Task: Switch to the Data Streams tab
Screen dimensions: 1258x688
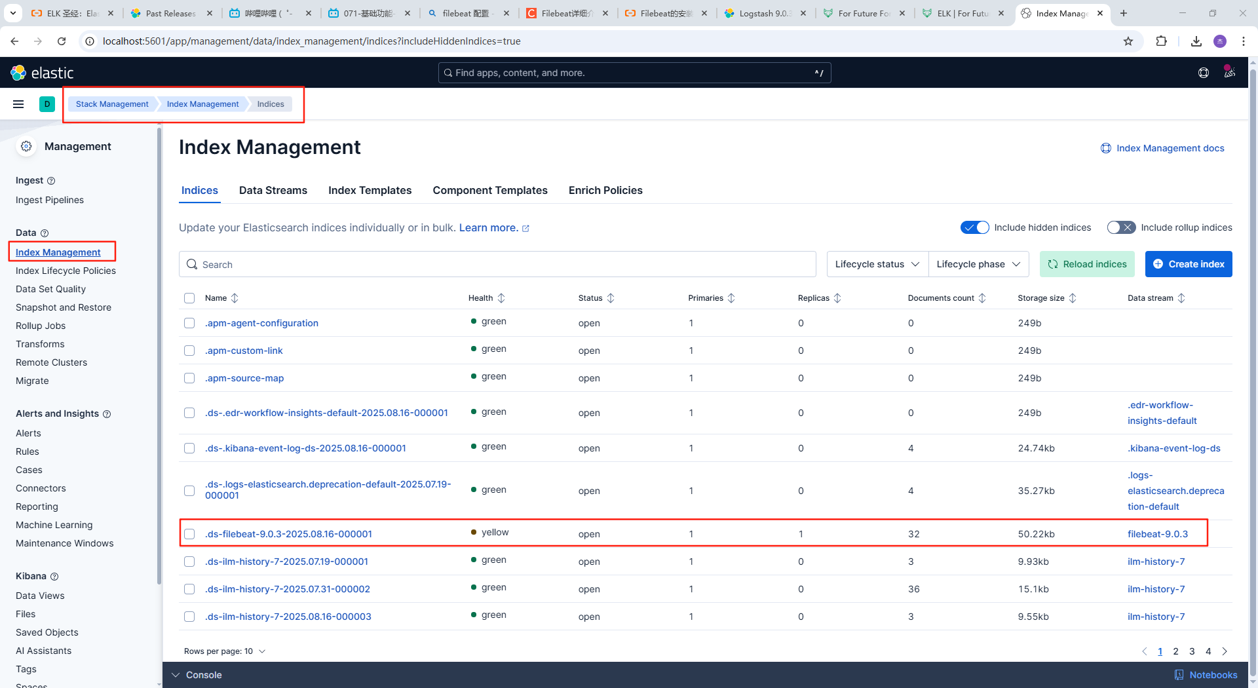Action: (x=273, y=190)
